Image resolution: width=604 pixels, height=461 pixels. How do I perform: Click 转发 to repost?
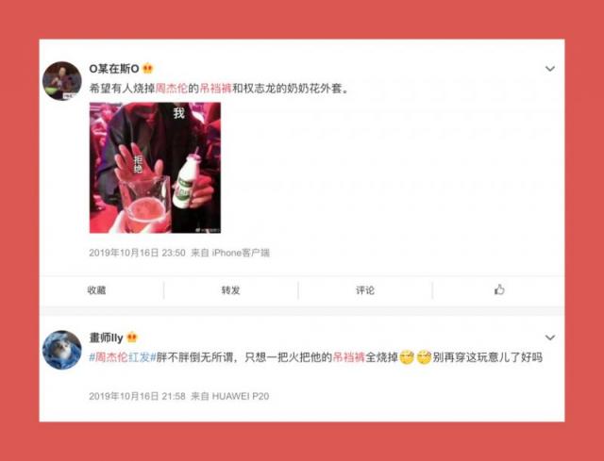pos(230,290)
